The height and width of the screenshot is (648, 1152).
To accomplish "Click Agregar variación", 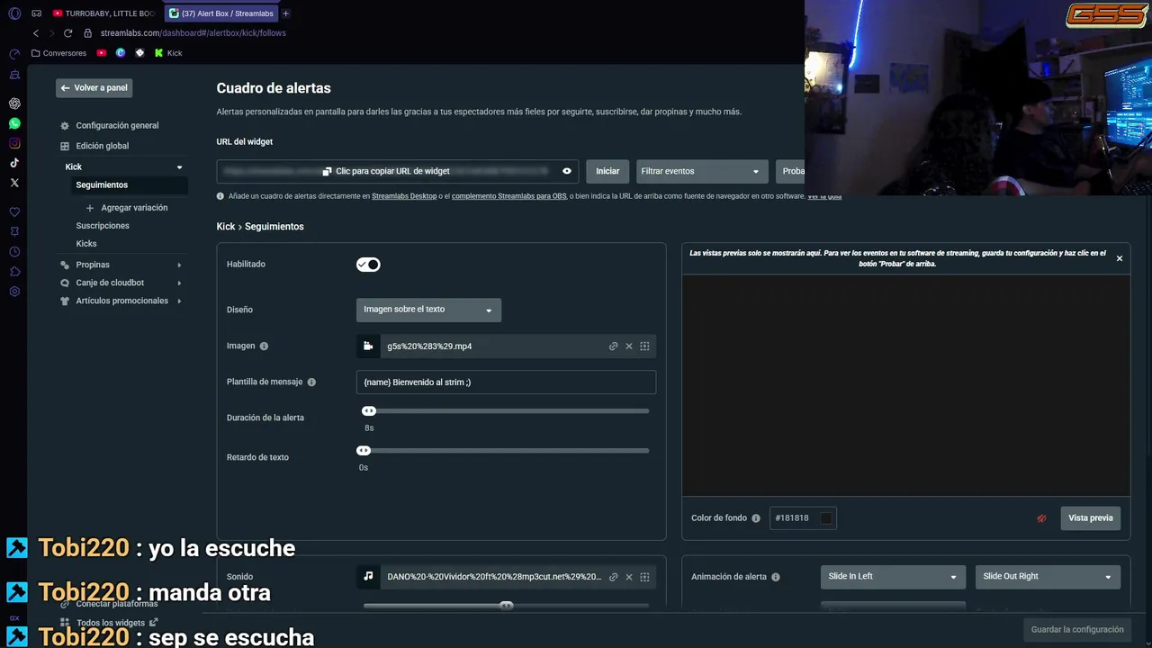I will point(126,208).
